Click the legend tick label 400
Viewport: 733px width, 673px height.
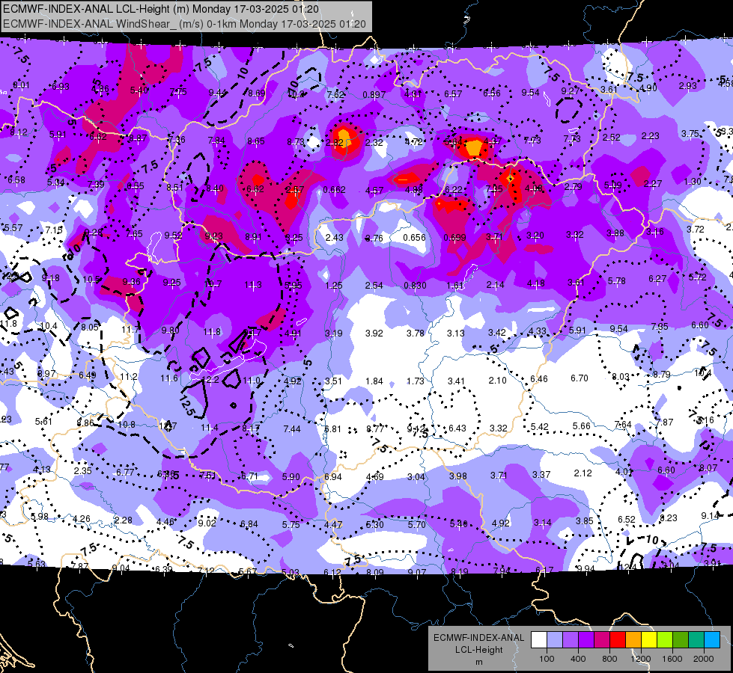(578, 659)
